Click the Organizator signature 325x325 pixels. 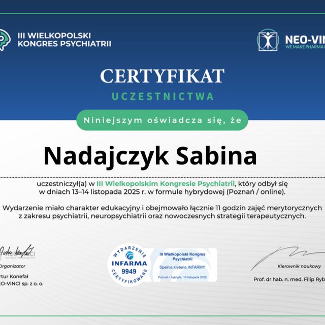click(x=17, y=252)
